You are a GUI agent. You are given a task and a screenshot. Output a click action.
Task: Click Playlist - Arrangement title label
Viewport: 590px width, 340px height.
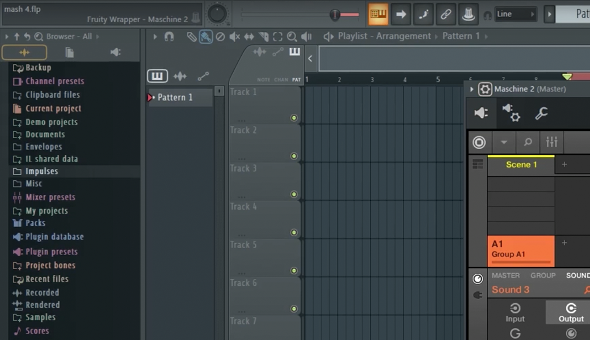pos(384,36)
